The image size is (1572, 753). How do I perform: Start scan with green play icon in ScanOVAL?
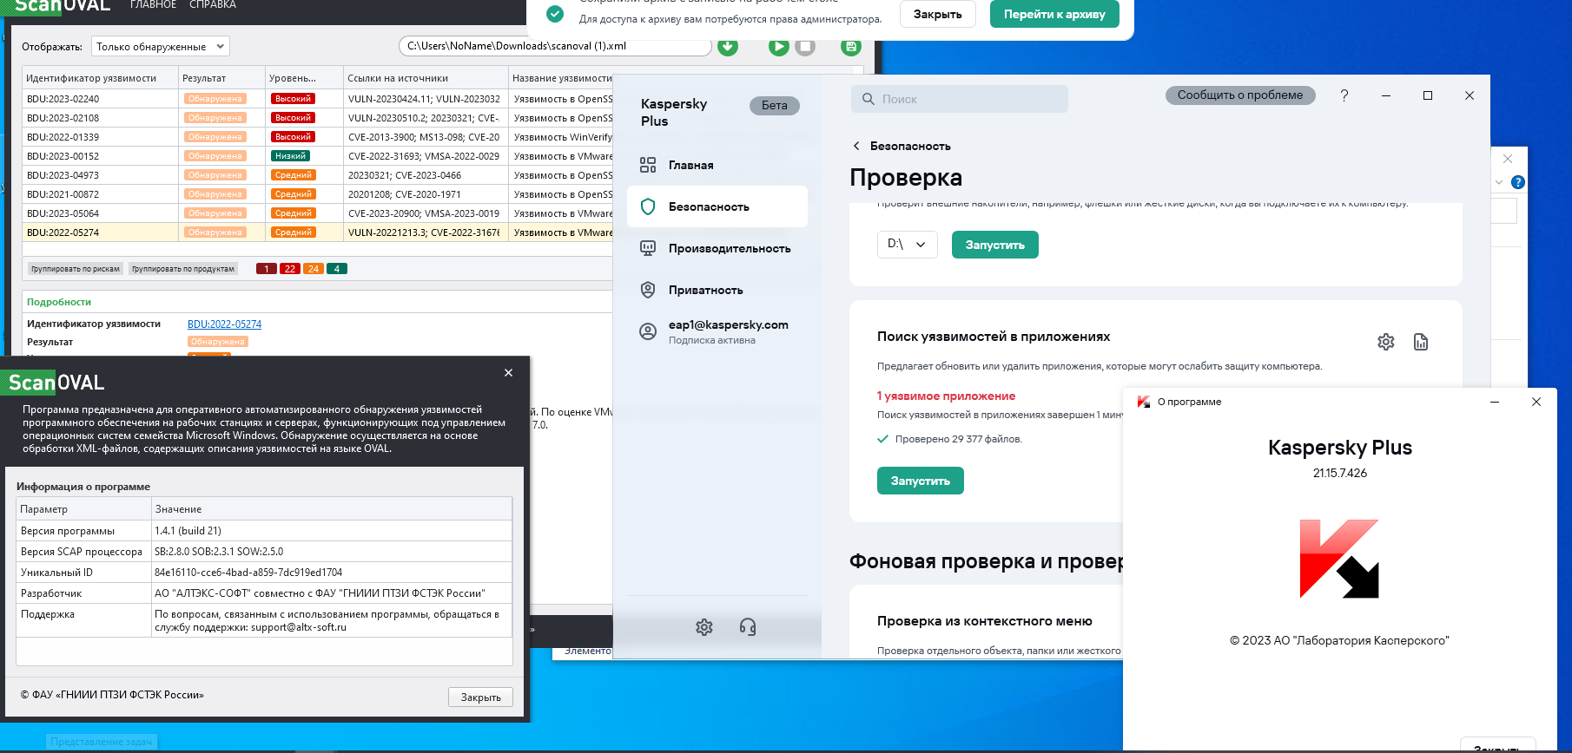pos(778,47)
